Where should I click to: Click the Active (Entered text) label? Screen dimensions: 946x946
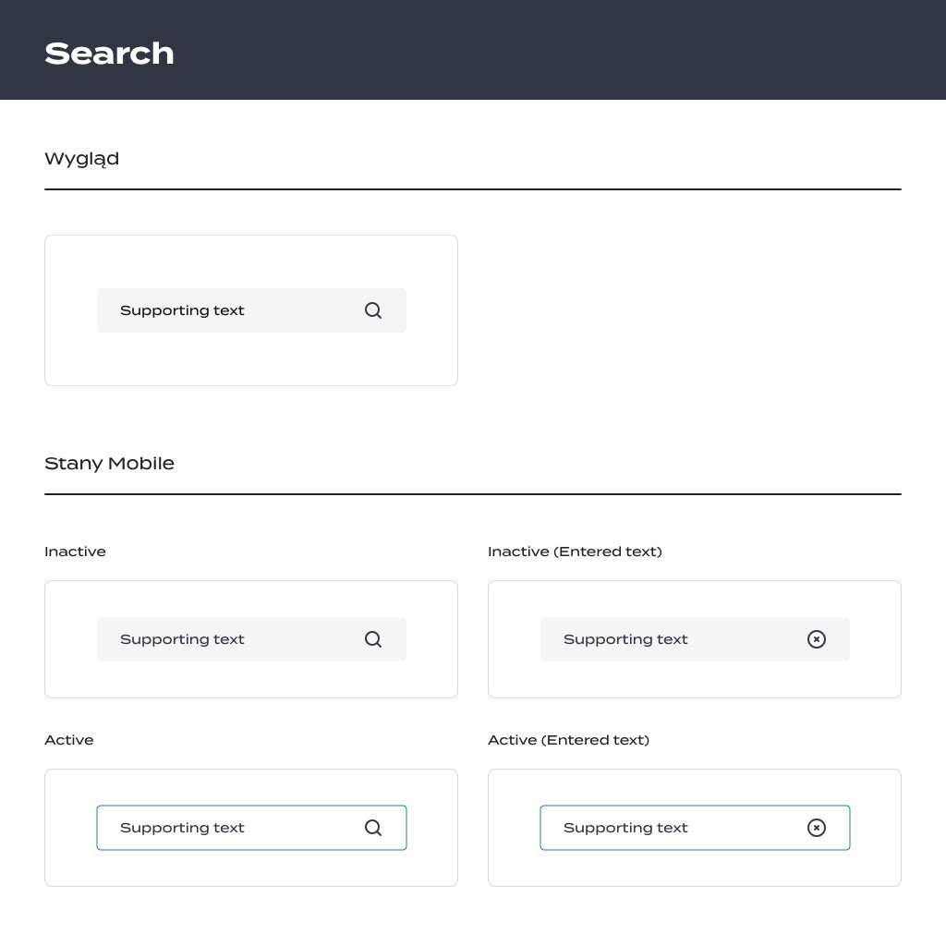[x=568, y=740]
